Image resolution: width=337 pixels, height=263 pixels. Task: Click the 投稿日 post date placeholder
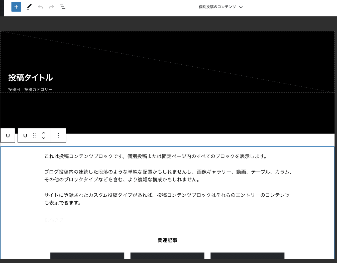(x=14, y=89)
